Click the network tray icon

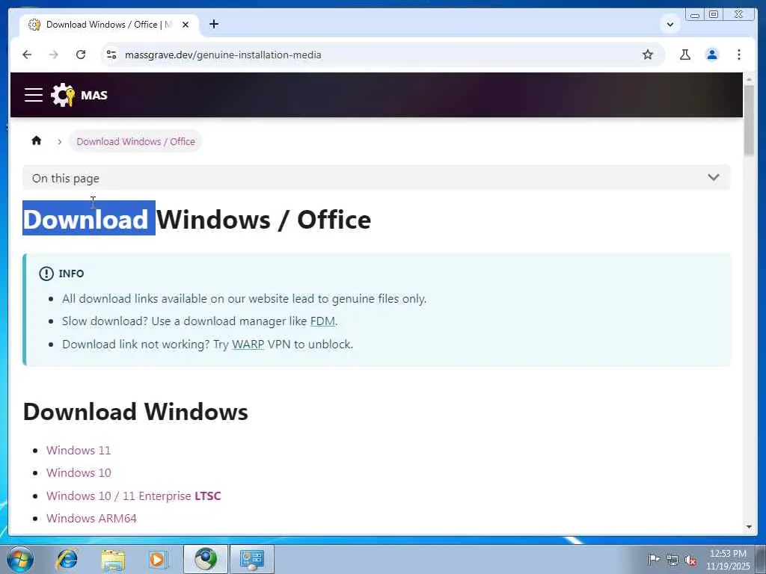(x=672, y=560)
